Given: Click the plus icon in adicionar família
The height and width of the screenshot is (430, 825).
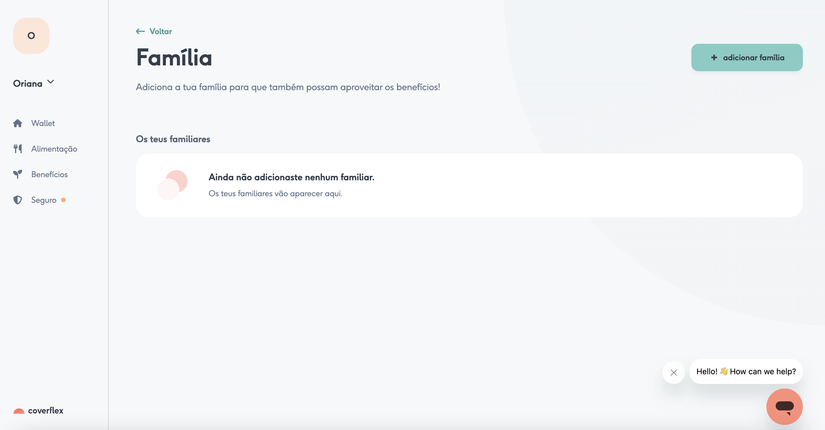Looking at the screenshot, I should coord(714,58).
